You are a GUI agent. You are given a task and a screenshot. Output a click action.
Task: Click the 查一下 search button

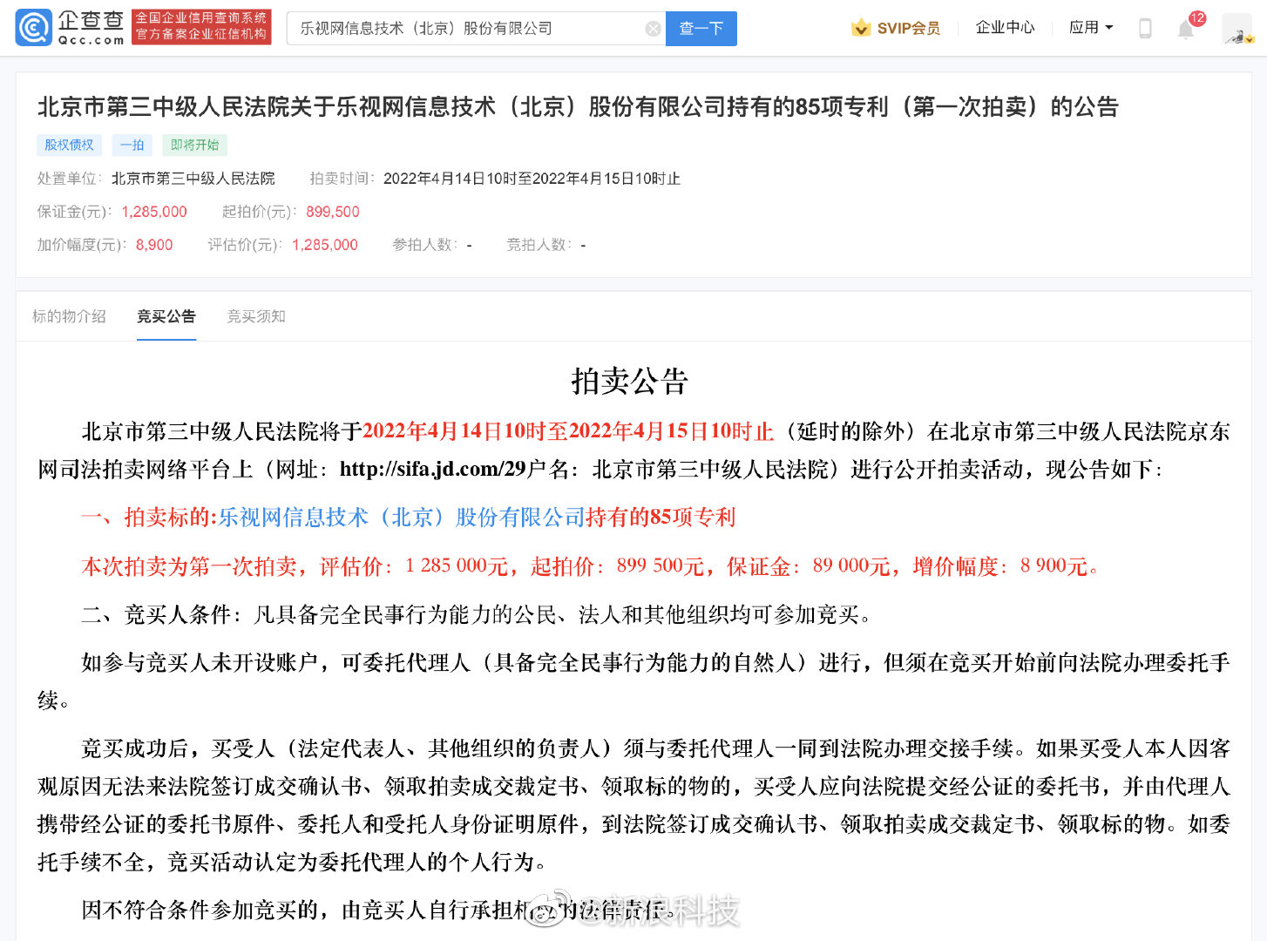click(x=701, y=29)
